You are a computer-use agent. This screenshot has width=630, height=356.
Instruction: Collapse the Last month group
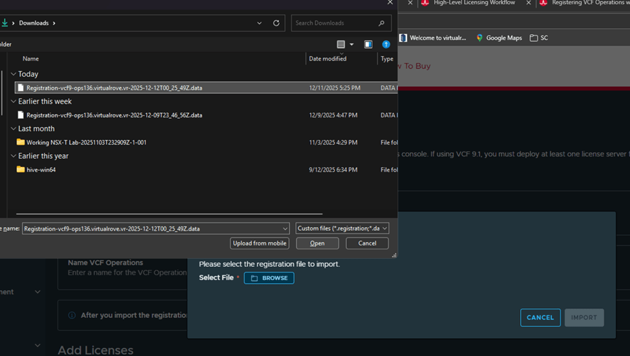14,128
